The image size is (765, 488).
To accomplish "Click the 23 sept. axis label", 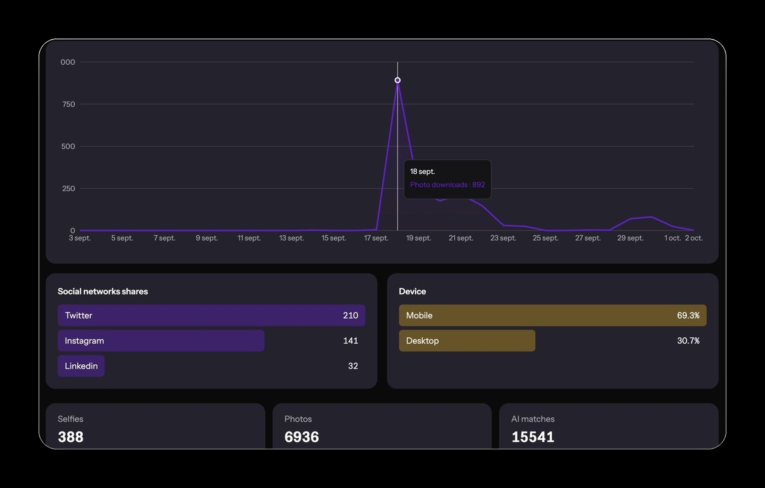I will pos(503,238).
